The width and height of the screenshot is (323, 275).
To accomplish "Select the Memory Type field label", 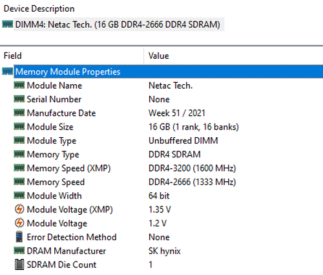I will [x=53, y=155].
